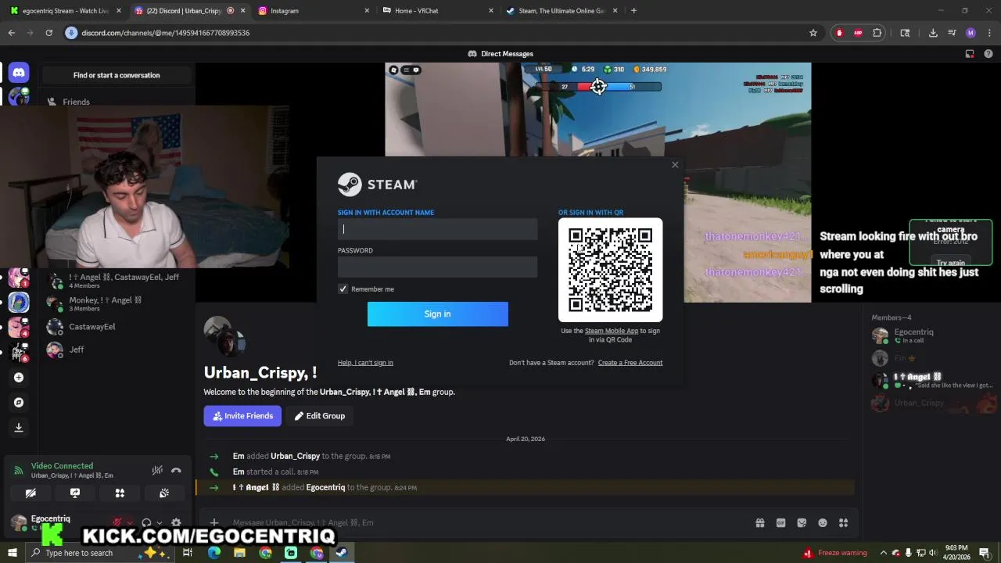Open soundboard icon in voice panel

coord(164,493)
